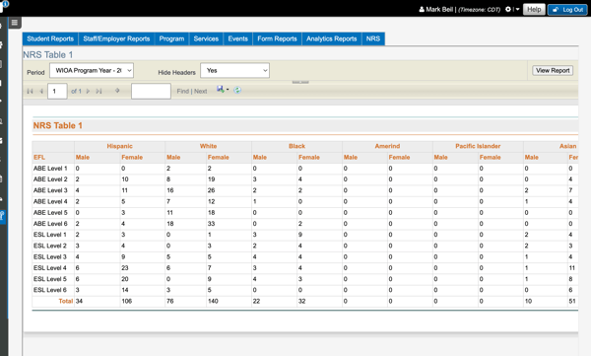Go to next report page
Image resolution: width=591 pixels, height=356 pixels.
click(88, 91)
